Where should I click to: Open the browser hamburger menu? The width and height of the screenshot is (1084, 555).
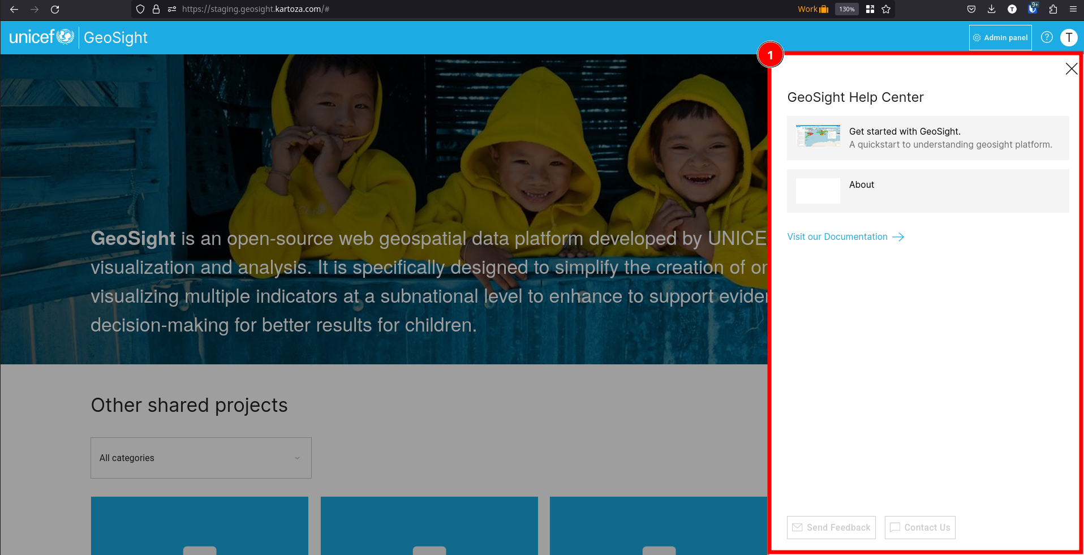coord(1073,9)
